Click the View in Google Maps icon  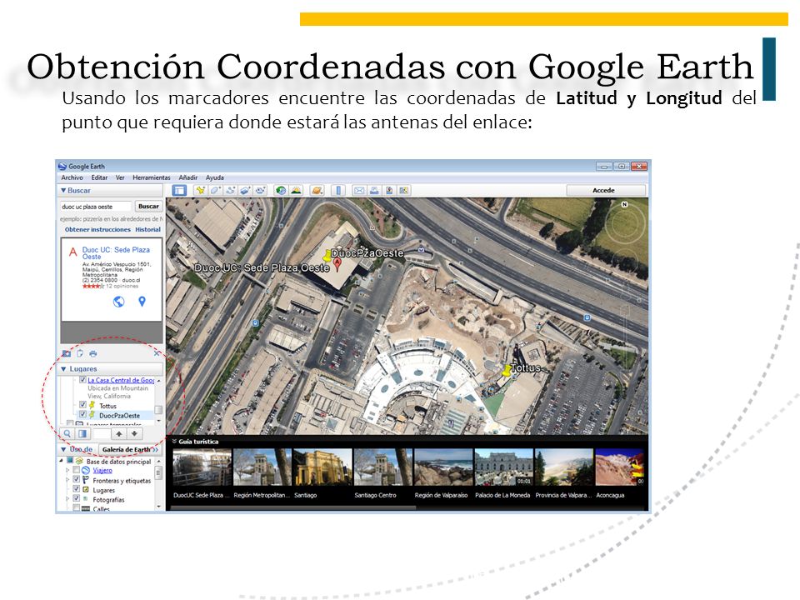click(403, 190)
